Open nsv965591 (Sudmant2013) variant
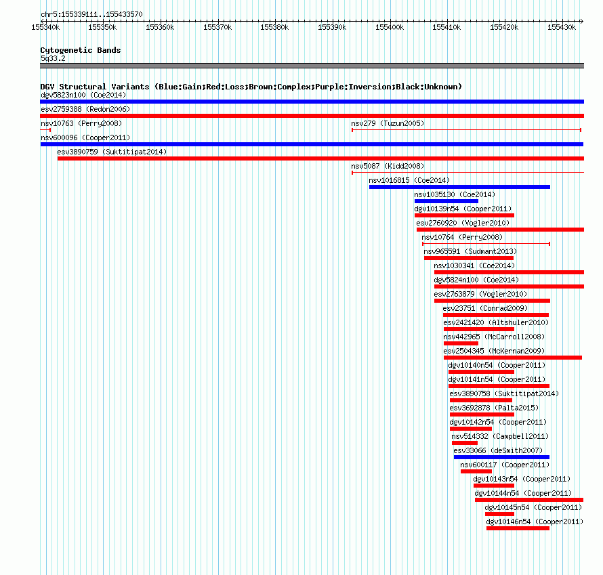This screenshot has width=603, height=575. 470,251
